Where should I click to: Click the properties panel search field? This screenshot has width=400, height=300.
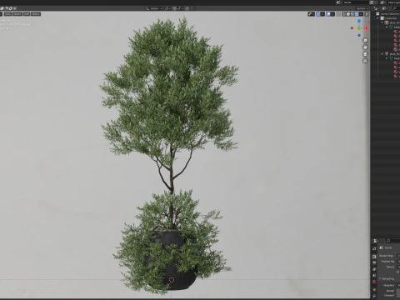pyautogui.click(x=394, y=241)
